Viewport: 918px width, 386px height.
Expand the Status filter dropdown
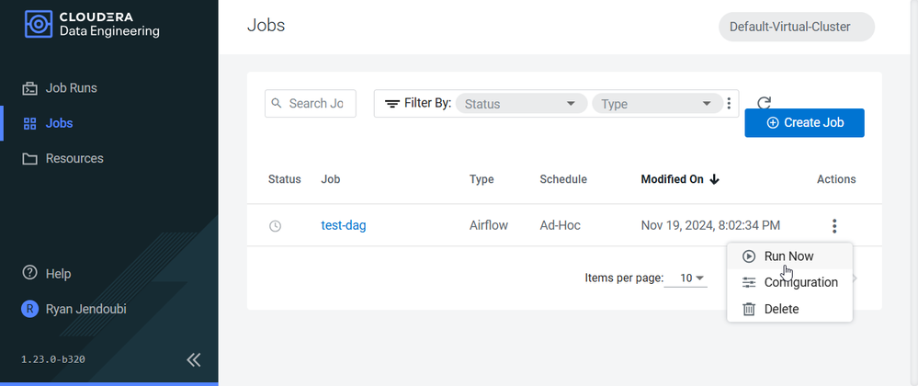pos(521,104)
